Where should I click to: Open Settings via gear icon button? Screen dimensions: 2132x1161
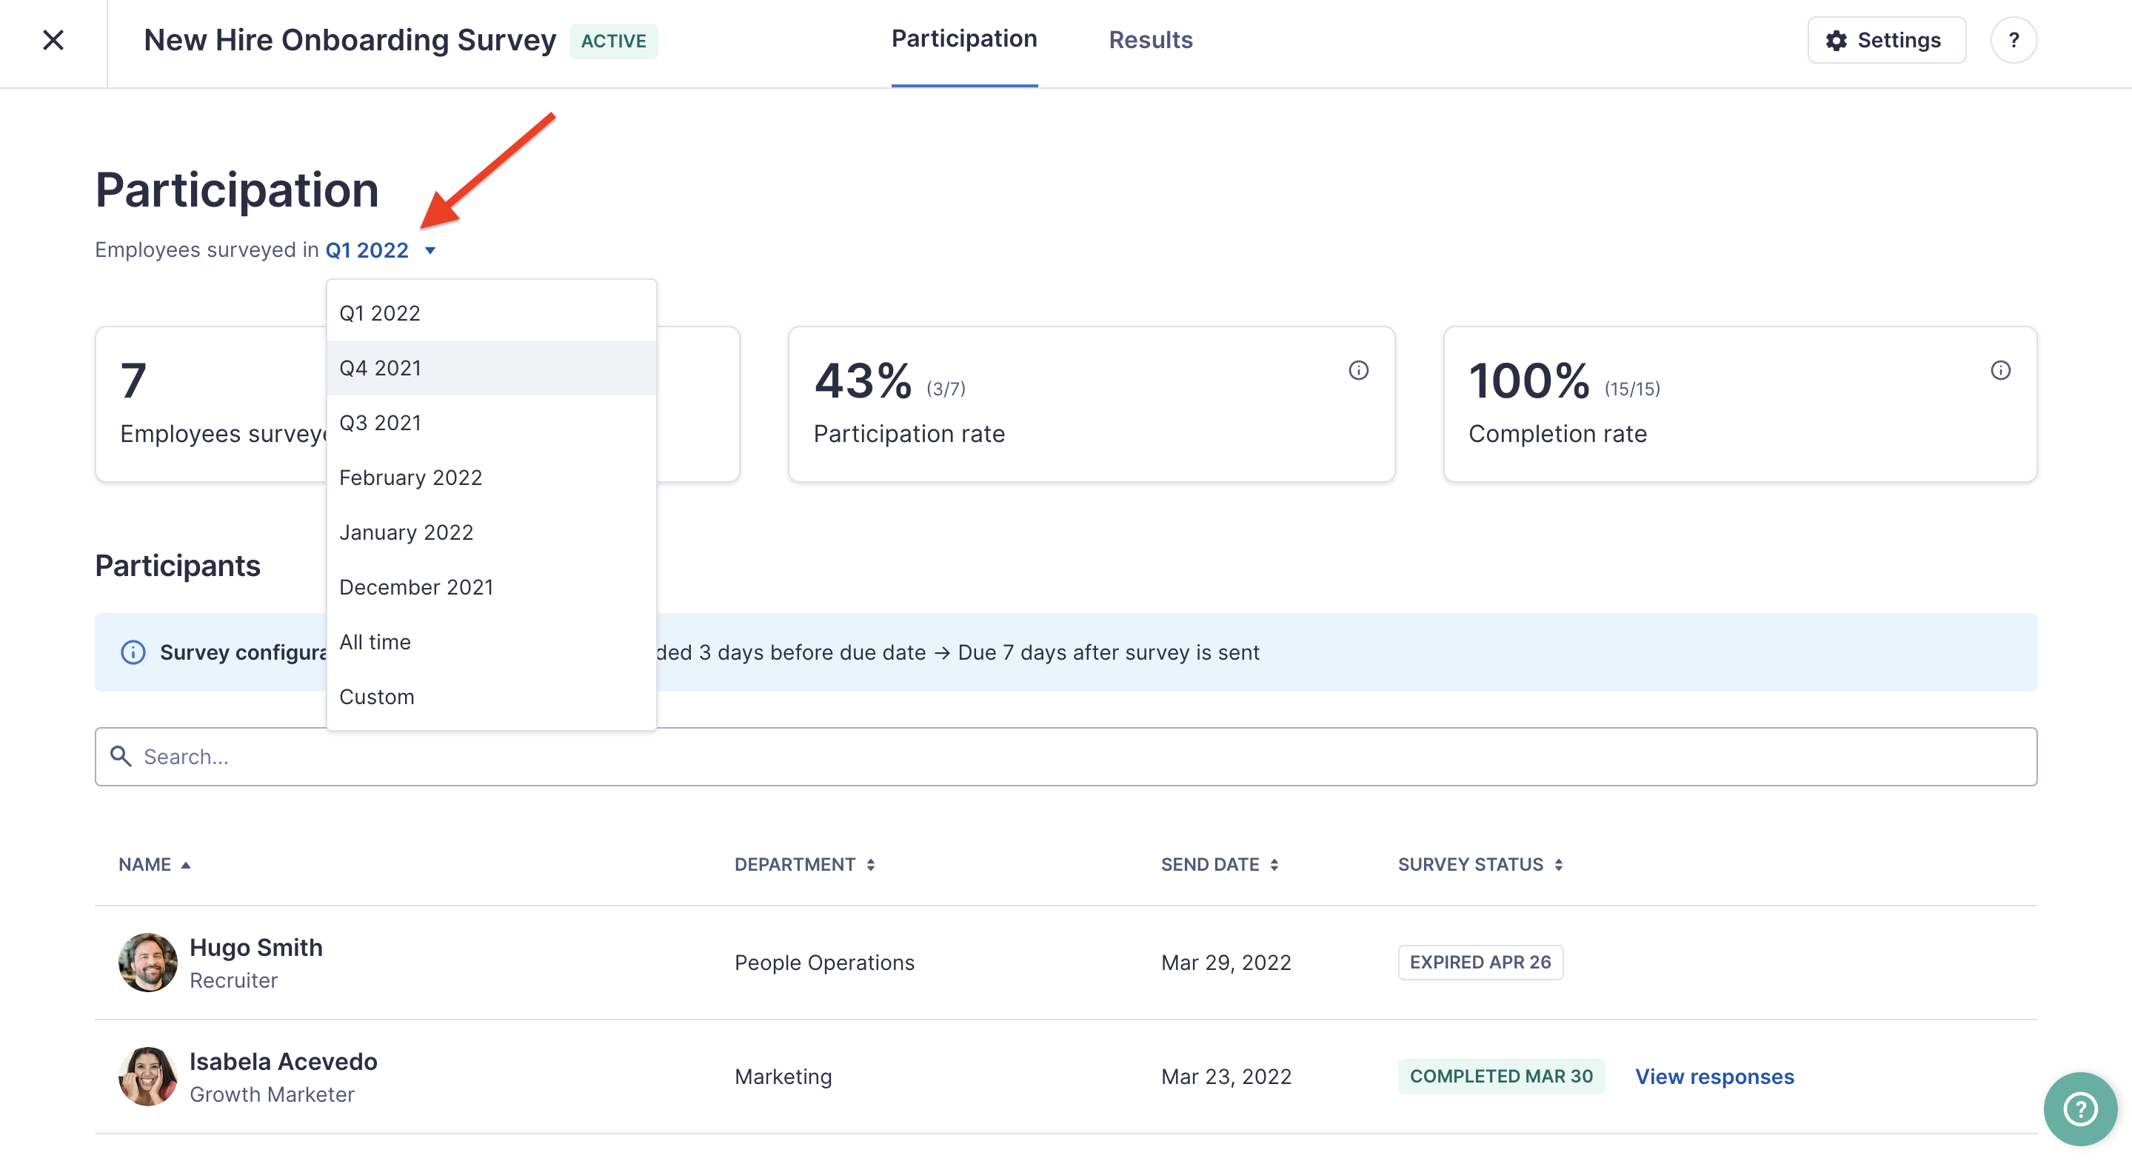pyautogui.click(x=1885, y=40)
